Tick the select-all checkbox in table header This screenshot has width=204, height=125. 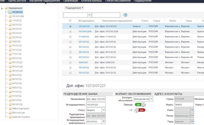[70, 20]
